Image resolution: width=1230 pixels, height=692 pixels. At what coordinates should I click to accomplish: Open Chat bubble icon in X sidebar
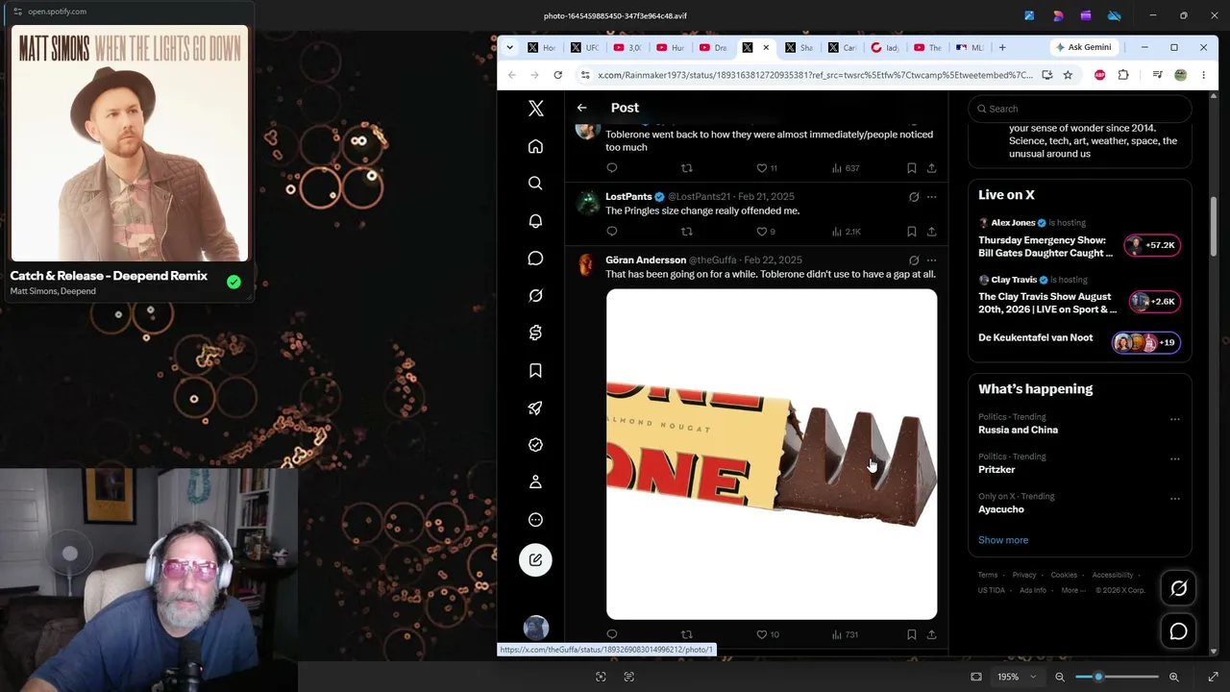tap(536, 259)
